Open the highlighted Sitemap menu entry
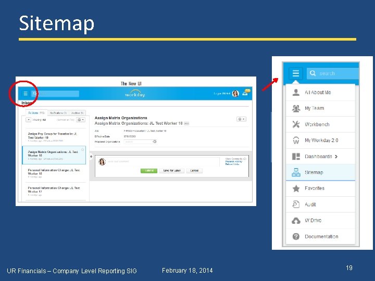 [x=320, y=172]
